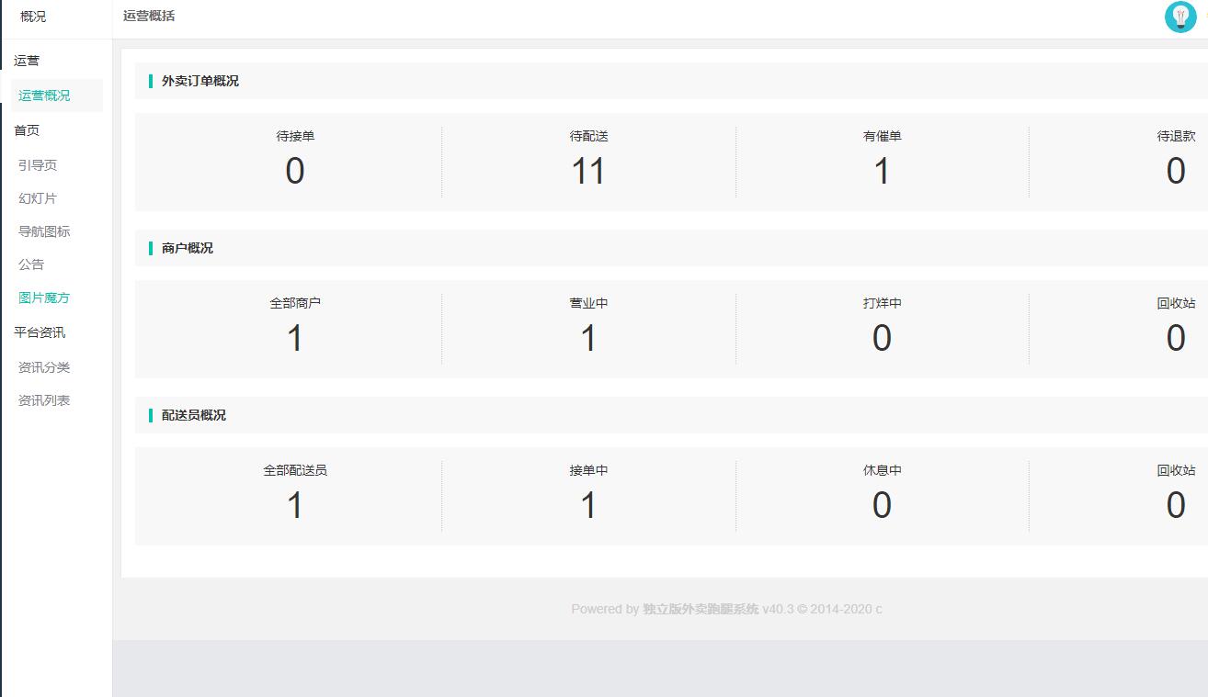Viewport: 1208px width, 697px height.
Task: Click the 配送员概况 回收站 count
Action: click(1176, 506)
